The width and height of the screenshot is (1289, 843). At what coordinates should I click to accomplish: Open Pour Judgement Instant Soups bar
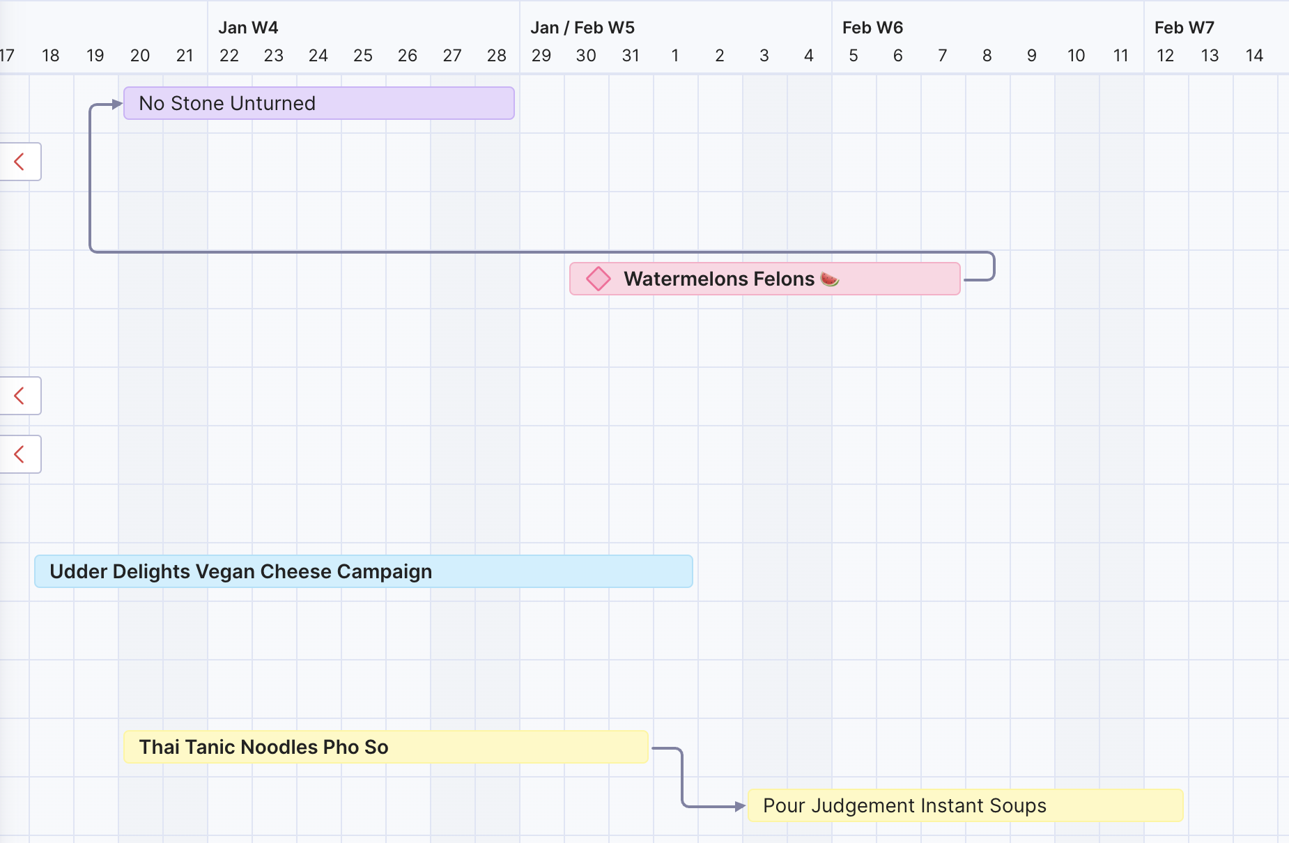tap(966, 805)
